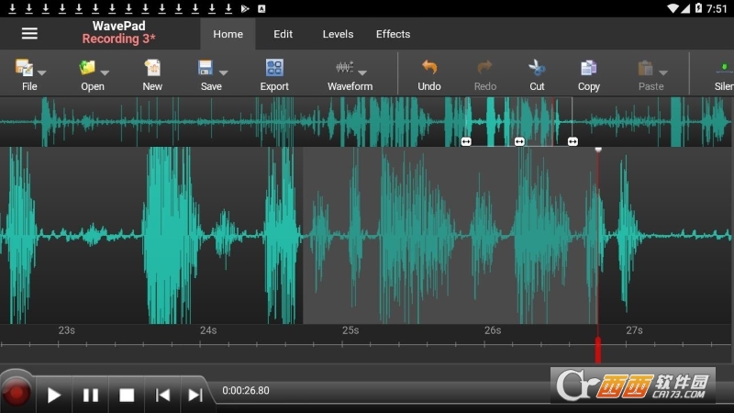The width and height of the screenshot is (734, 413).
Task: Select the Cut scissors tool
Action: [537, 68]
